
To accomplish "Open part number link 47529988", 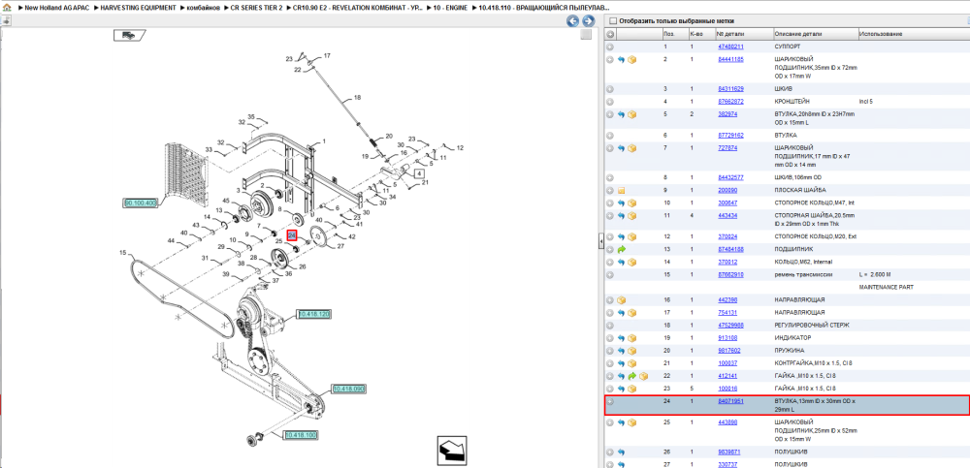I will pyautogui.click(x=730, y=326).
